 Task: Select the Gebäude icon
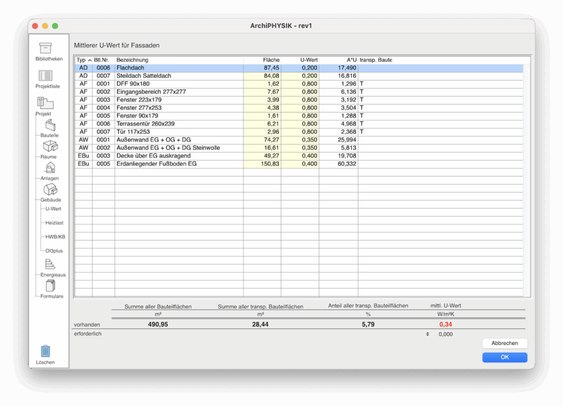point(51,189)
